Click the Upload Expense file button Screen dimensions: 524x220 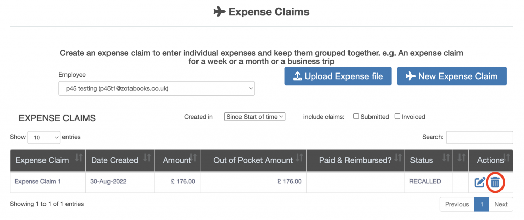click(338, 76)
